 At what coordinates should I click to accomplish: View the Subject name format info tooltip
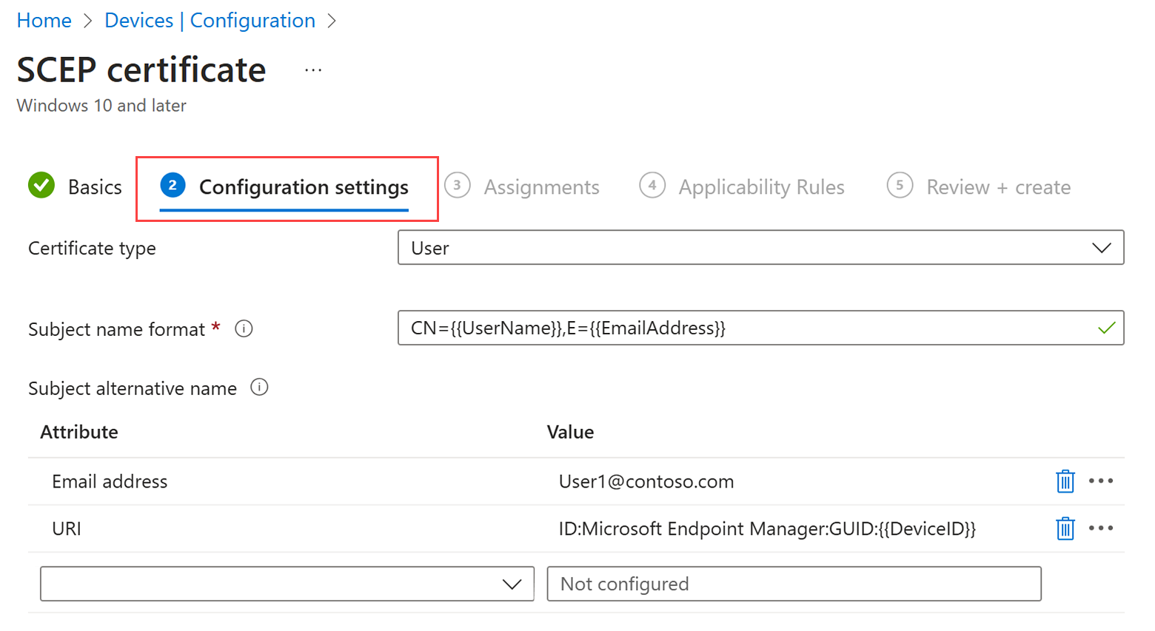click(244, 328)
